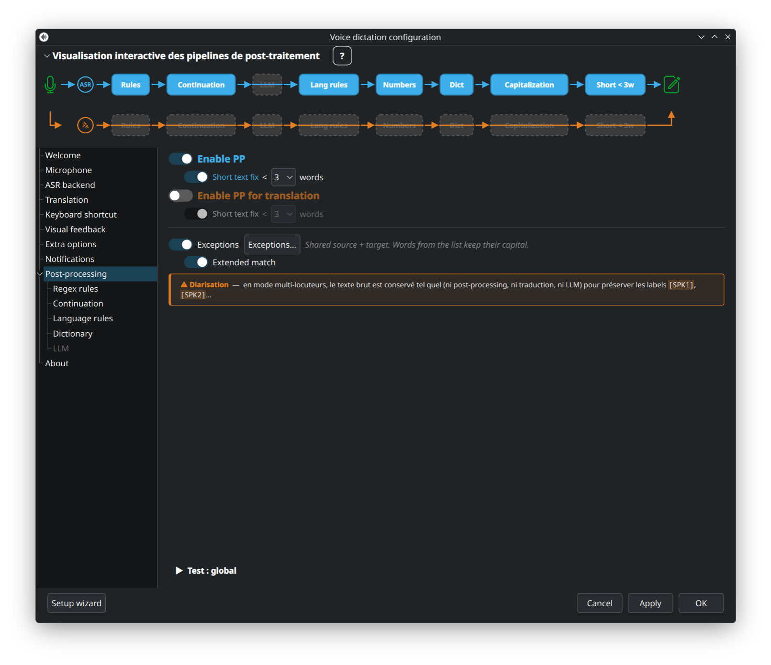
Task: Click greyed LLM node in translation pipeline
Action: [267, 125]
